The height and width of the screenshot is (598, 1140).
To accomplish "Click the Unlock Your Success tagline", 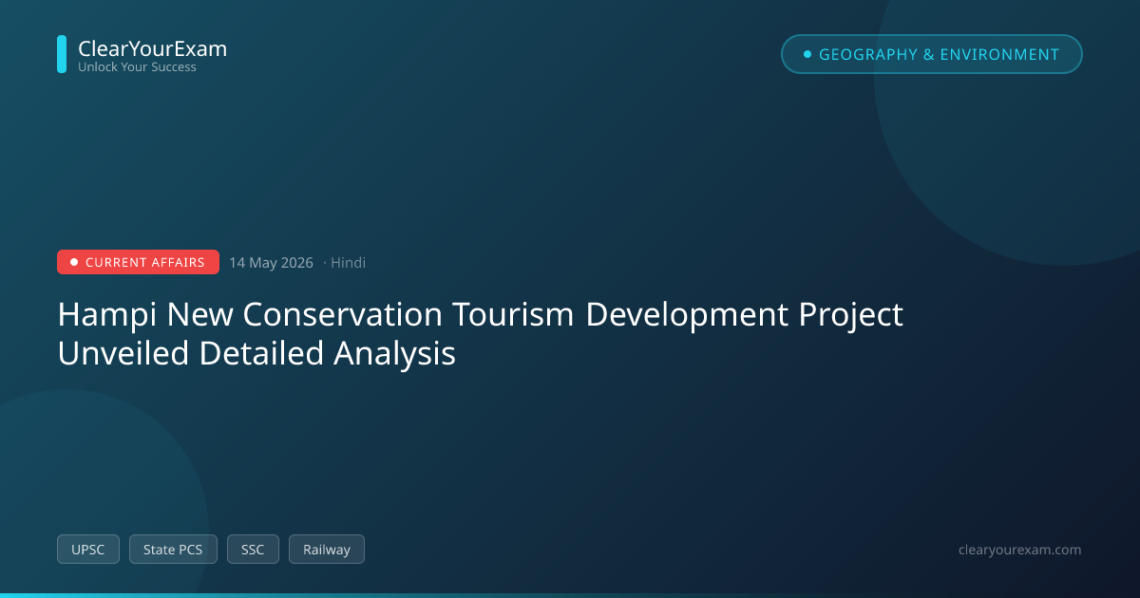I will pos(137,67).
